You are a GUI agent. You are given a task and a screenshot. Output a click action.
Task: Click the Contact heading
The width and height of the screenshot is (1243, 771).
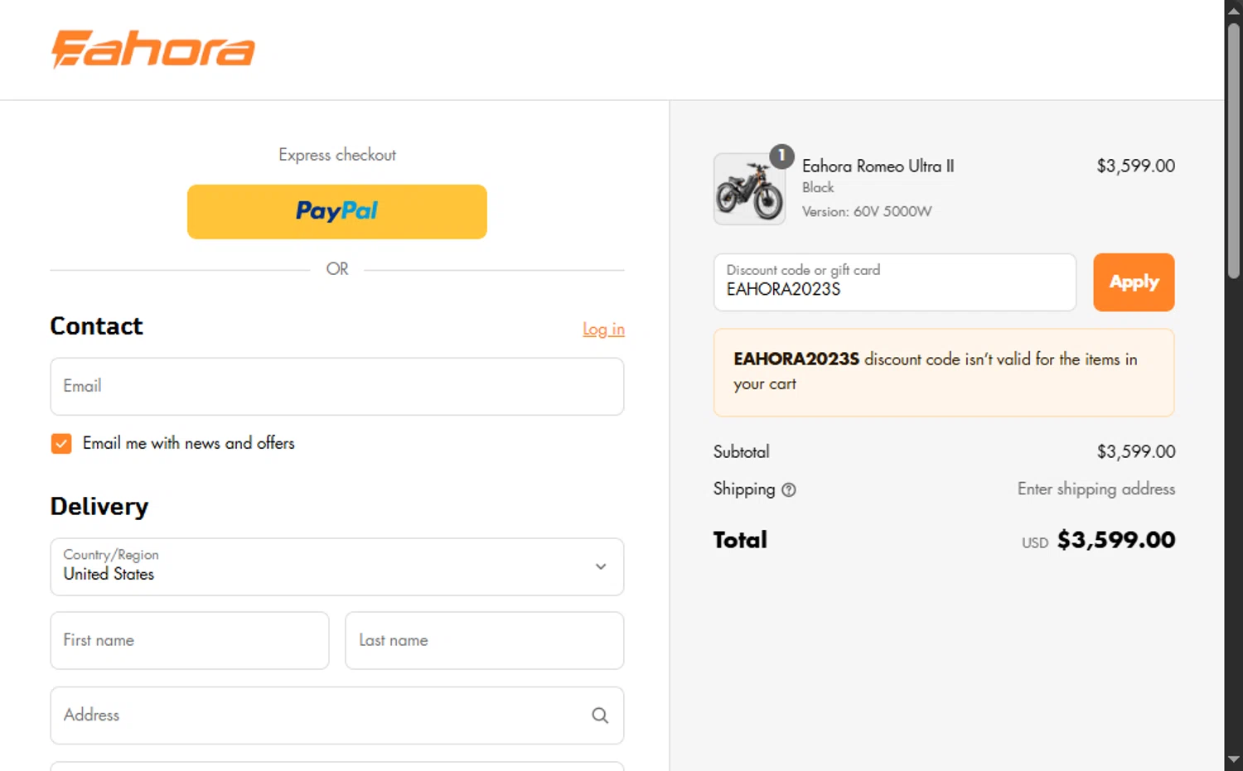click(96, 326)
